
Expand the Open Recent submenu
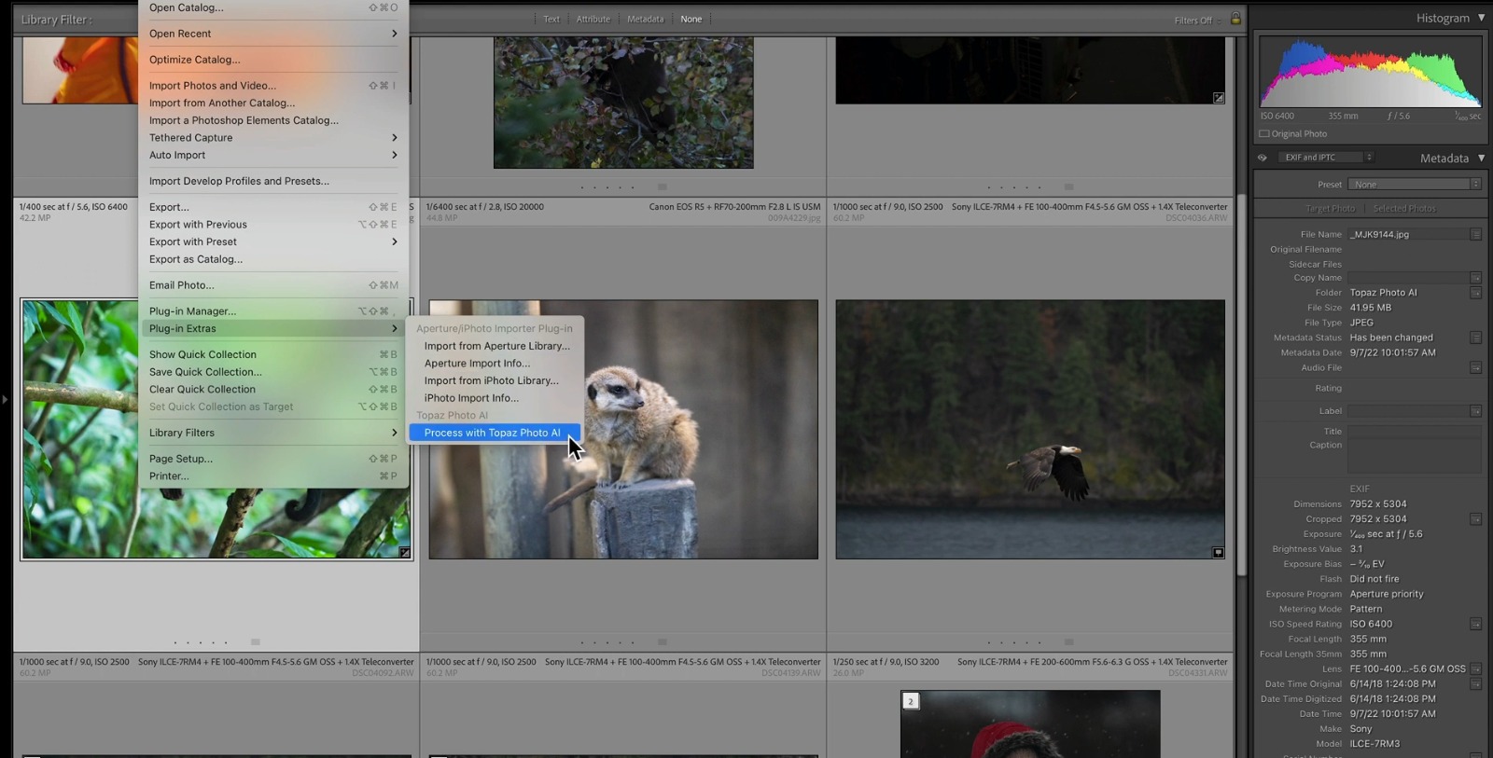272,34
